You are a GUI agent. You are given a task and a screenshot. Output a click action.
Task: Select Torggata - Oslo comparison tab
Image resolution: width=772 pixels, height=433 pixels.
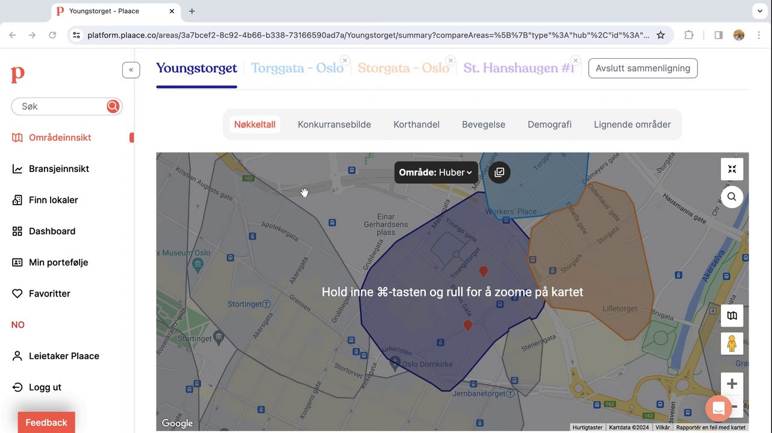(x=297, y=68)
